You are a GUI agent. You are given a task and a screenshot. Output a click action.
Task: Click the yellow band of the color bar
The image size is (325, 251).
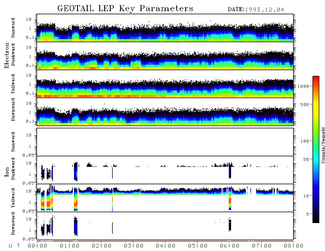click(x=316, y=109)
